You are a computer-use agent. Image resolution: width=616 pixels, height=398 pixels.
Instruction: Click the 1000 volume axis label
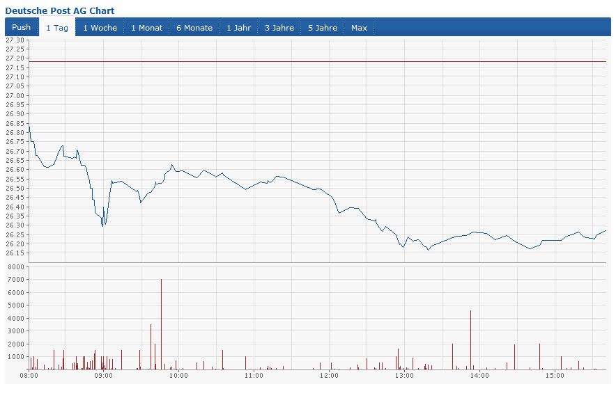(x=16, y=357)
